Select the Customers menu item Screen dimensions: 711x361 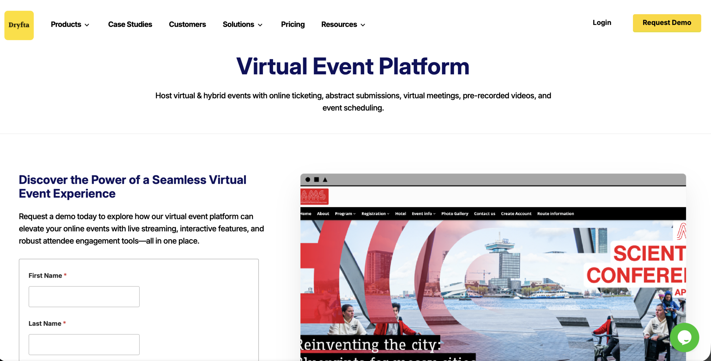[x=187, y=24]
